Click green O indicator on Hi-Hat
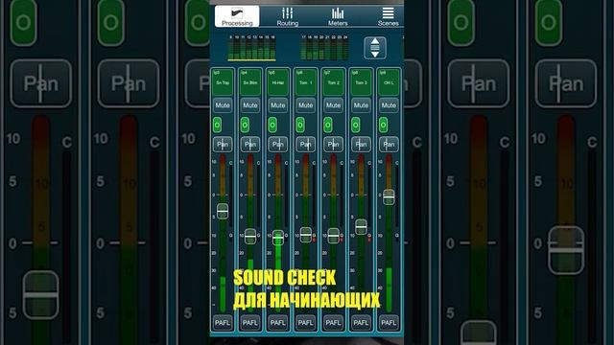This screenshot has height=345, width=614. click(272, 125)
